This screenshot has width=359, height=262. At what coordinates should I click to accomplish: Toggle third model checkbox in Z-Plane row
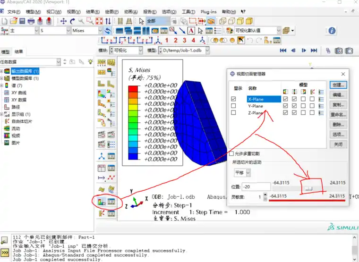coord(303,112)
